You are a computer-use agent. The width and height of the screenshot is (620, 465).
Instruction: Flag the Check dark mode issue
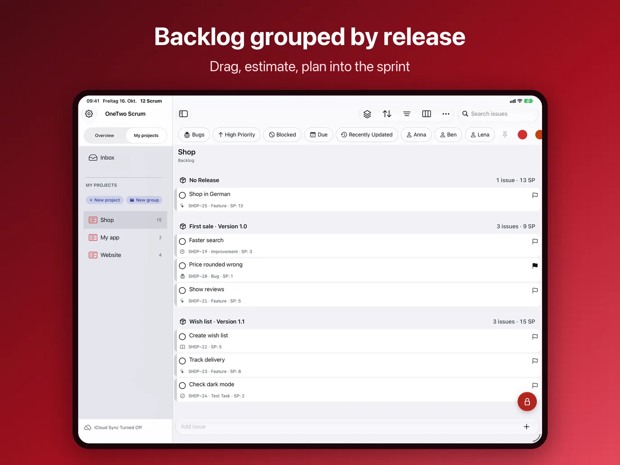click(535, 386)
